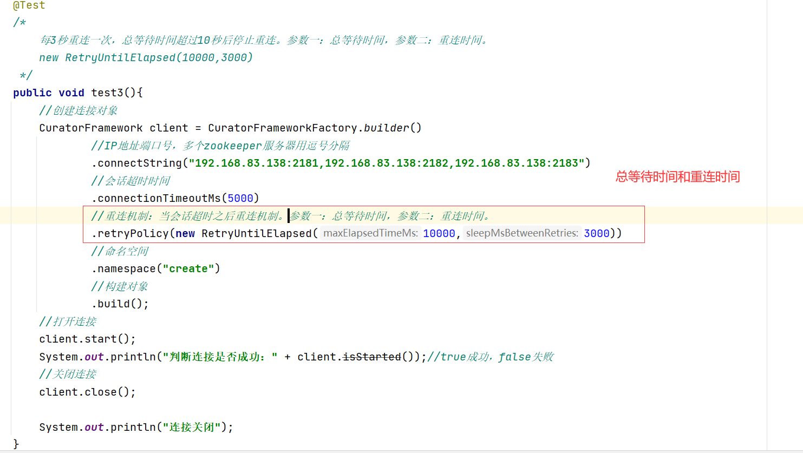Click "client" in the client.start() line
This screenshot has height=453, width=803.
(58, 339)
